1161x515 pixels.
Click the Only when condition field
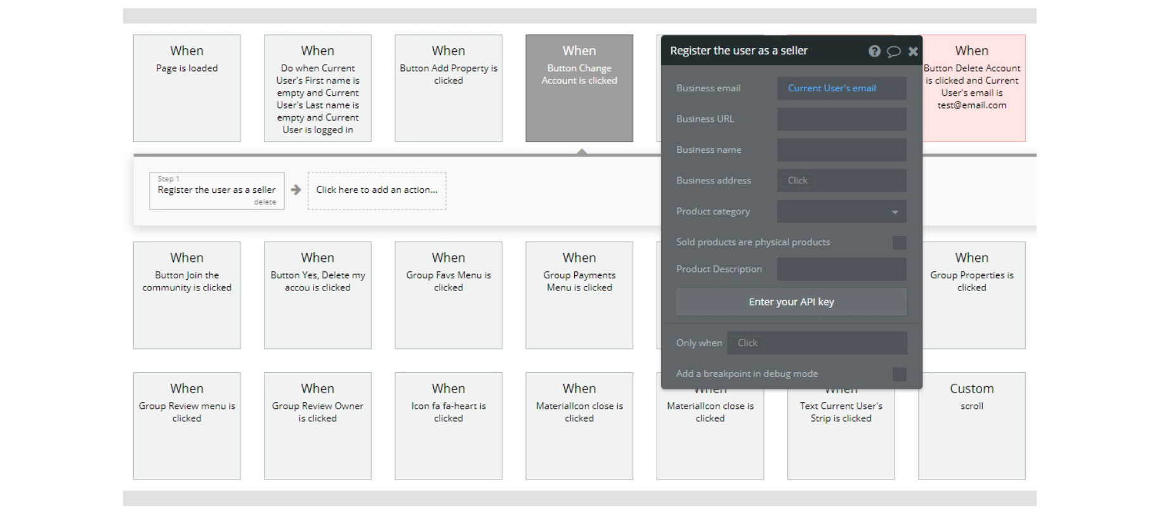pyautogui.click(x=817, y=343)
